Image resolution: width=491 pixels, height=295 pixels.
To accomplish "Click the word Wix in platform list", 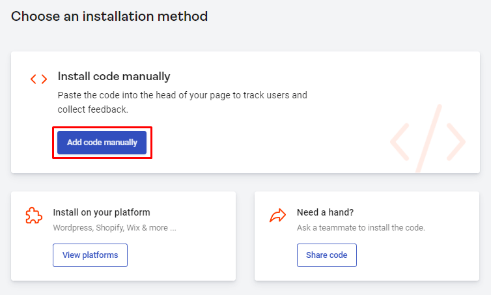I will point(133,228).
